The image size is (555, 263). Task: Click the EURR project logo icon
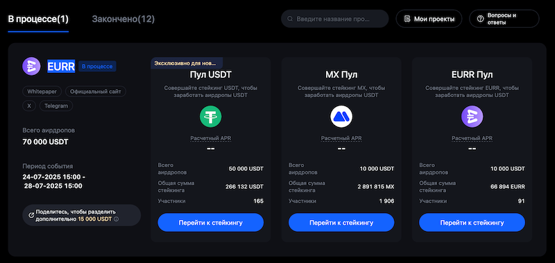click(31, 66)
